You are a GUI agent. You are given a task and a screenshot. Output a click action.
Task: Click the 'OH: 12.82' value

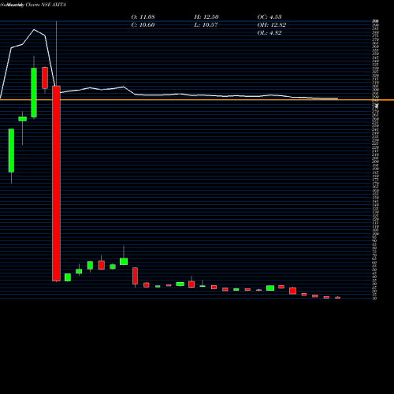(x=272, y=25)
